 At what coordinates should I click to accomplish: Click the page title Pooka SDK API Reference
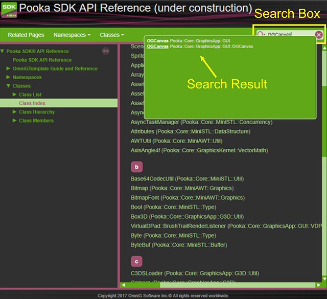click(x=135, y=8)
